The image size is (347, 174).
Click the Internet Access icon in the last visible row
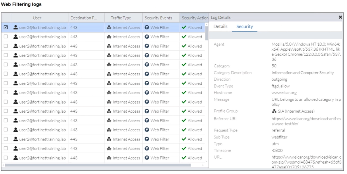[x=109, y=158]
